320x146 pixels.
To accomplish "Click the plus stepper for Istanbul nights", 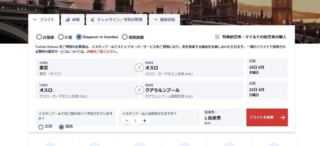I will [x=144, y=121].
